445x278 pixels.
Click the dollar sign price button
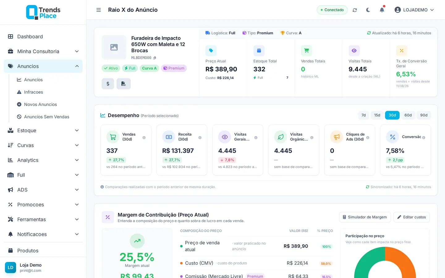[x=108, y=84]
